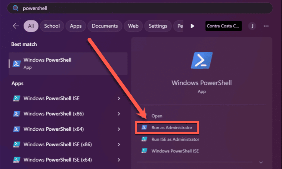Image resolution: width=282 pixels, height=169 pixels.
Task: Open the three-dot more options menu
Action: (x=266, y=26)
